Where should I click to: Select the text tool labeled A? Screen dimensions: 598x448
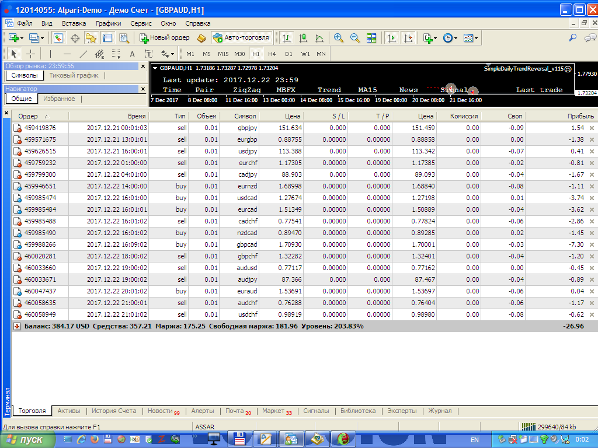[x=133, y=54]
